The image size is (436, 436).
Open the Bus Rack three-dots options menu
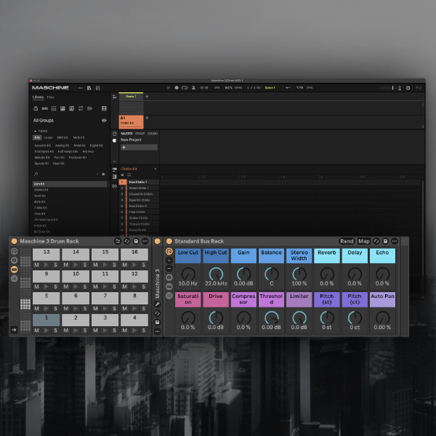point(395,241)
